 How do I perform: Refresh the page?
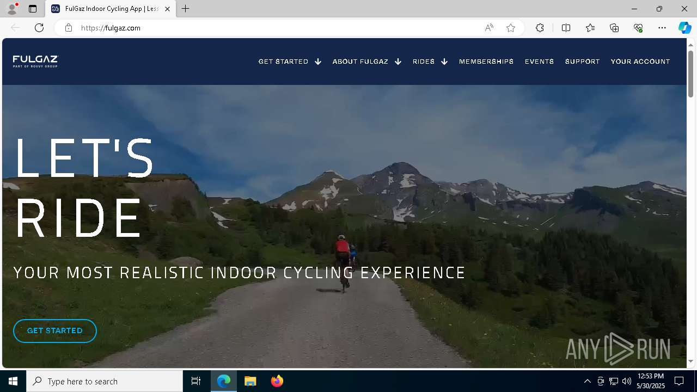39,28
